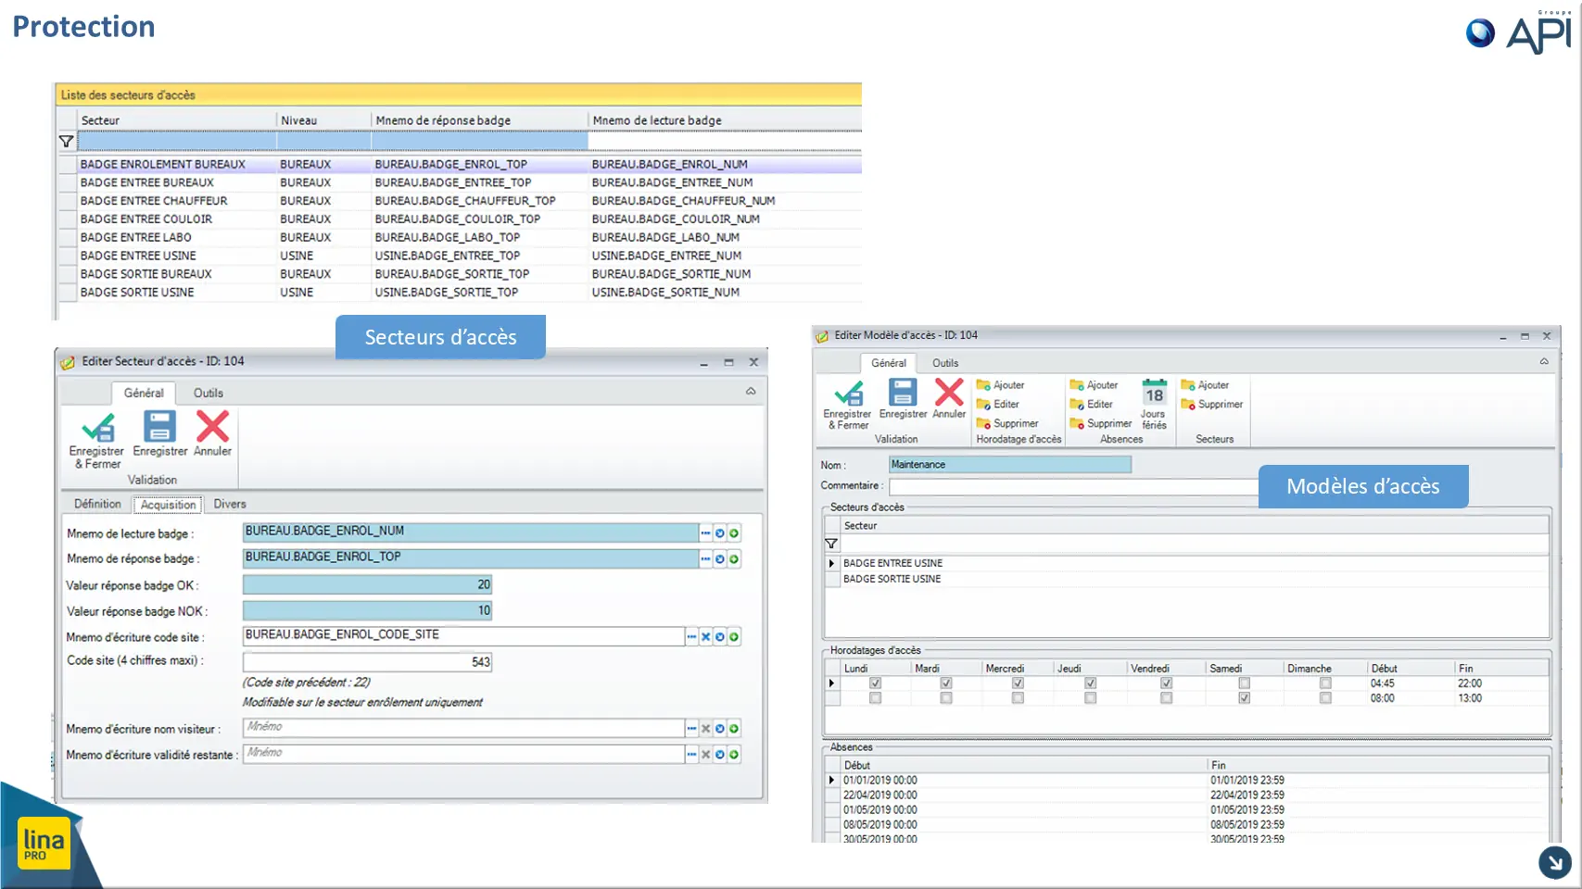
Task: Click Enregistrer & Fermer in Editer Modèle d'accès window
Action: click(848, 404)
